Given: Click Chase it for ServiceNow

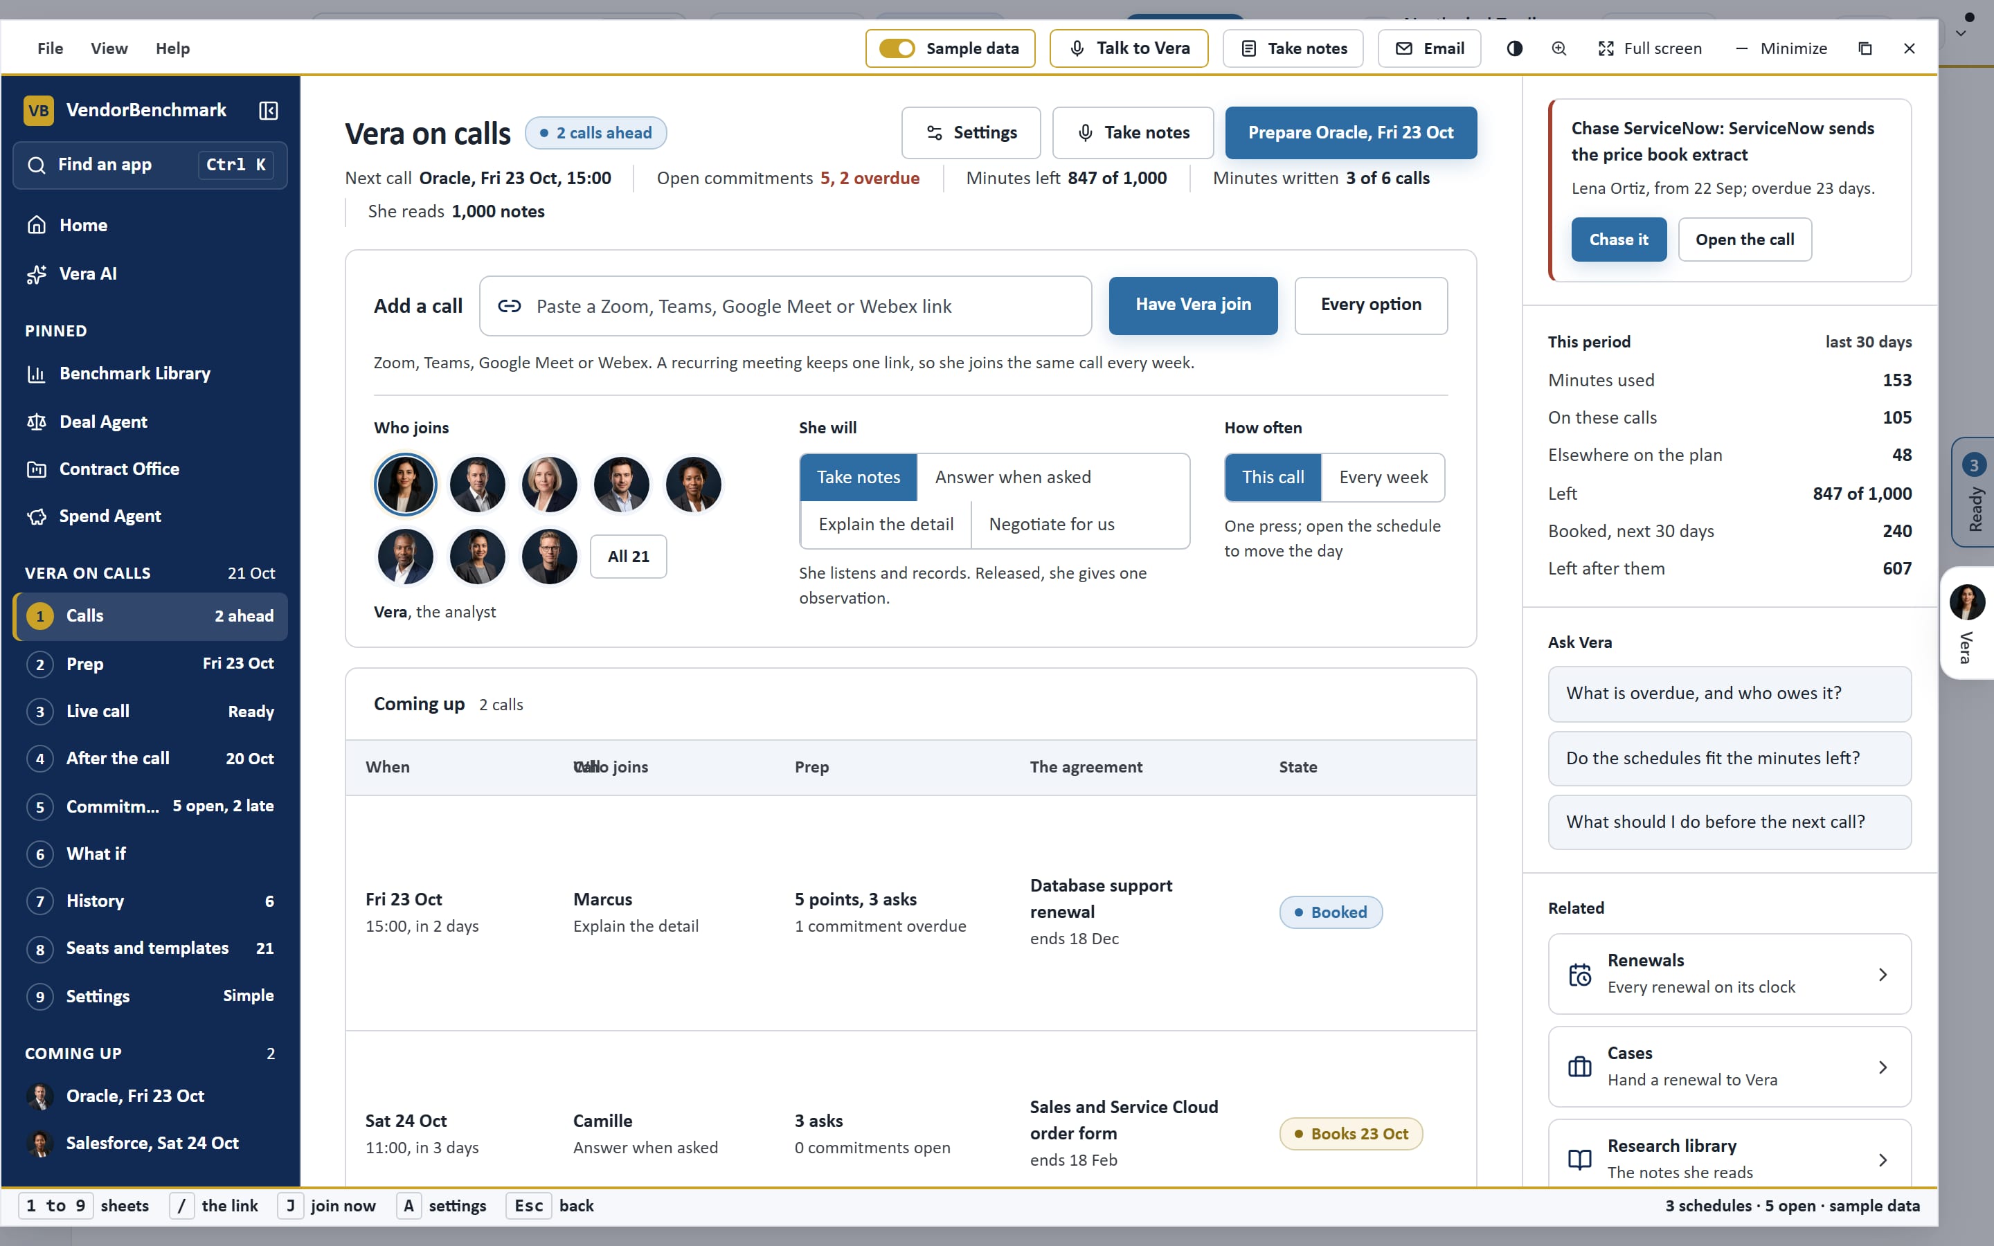Looking at the screenshot, I should click(1618, 240).
